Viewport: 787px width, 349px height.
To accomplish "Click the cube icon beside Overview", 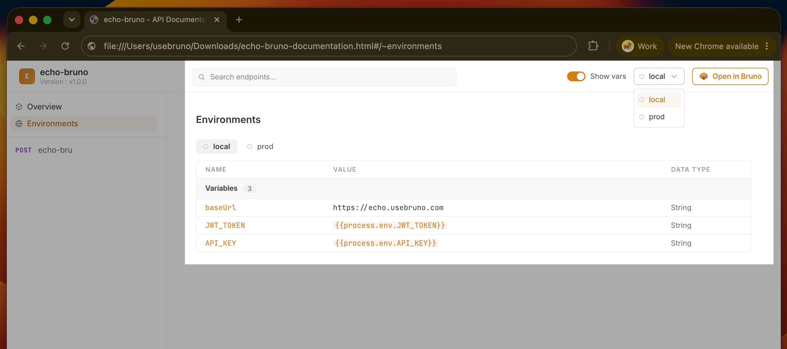I will (19, 107).
